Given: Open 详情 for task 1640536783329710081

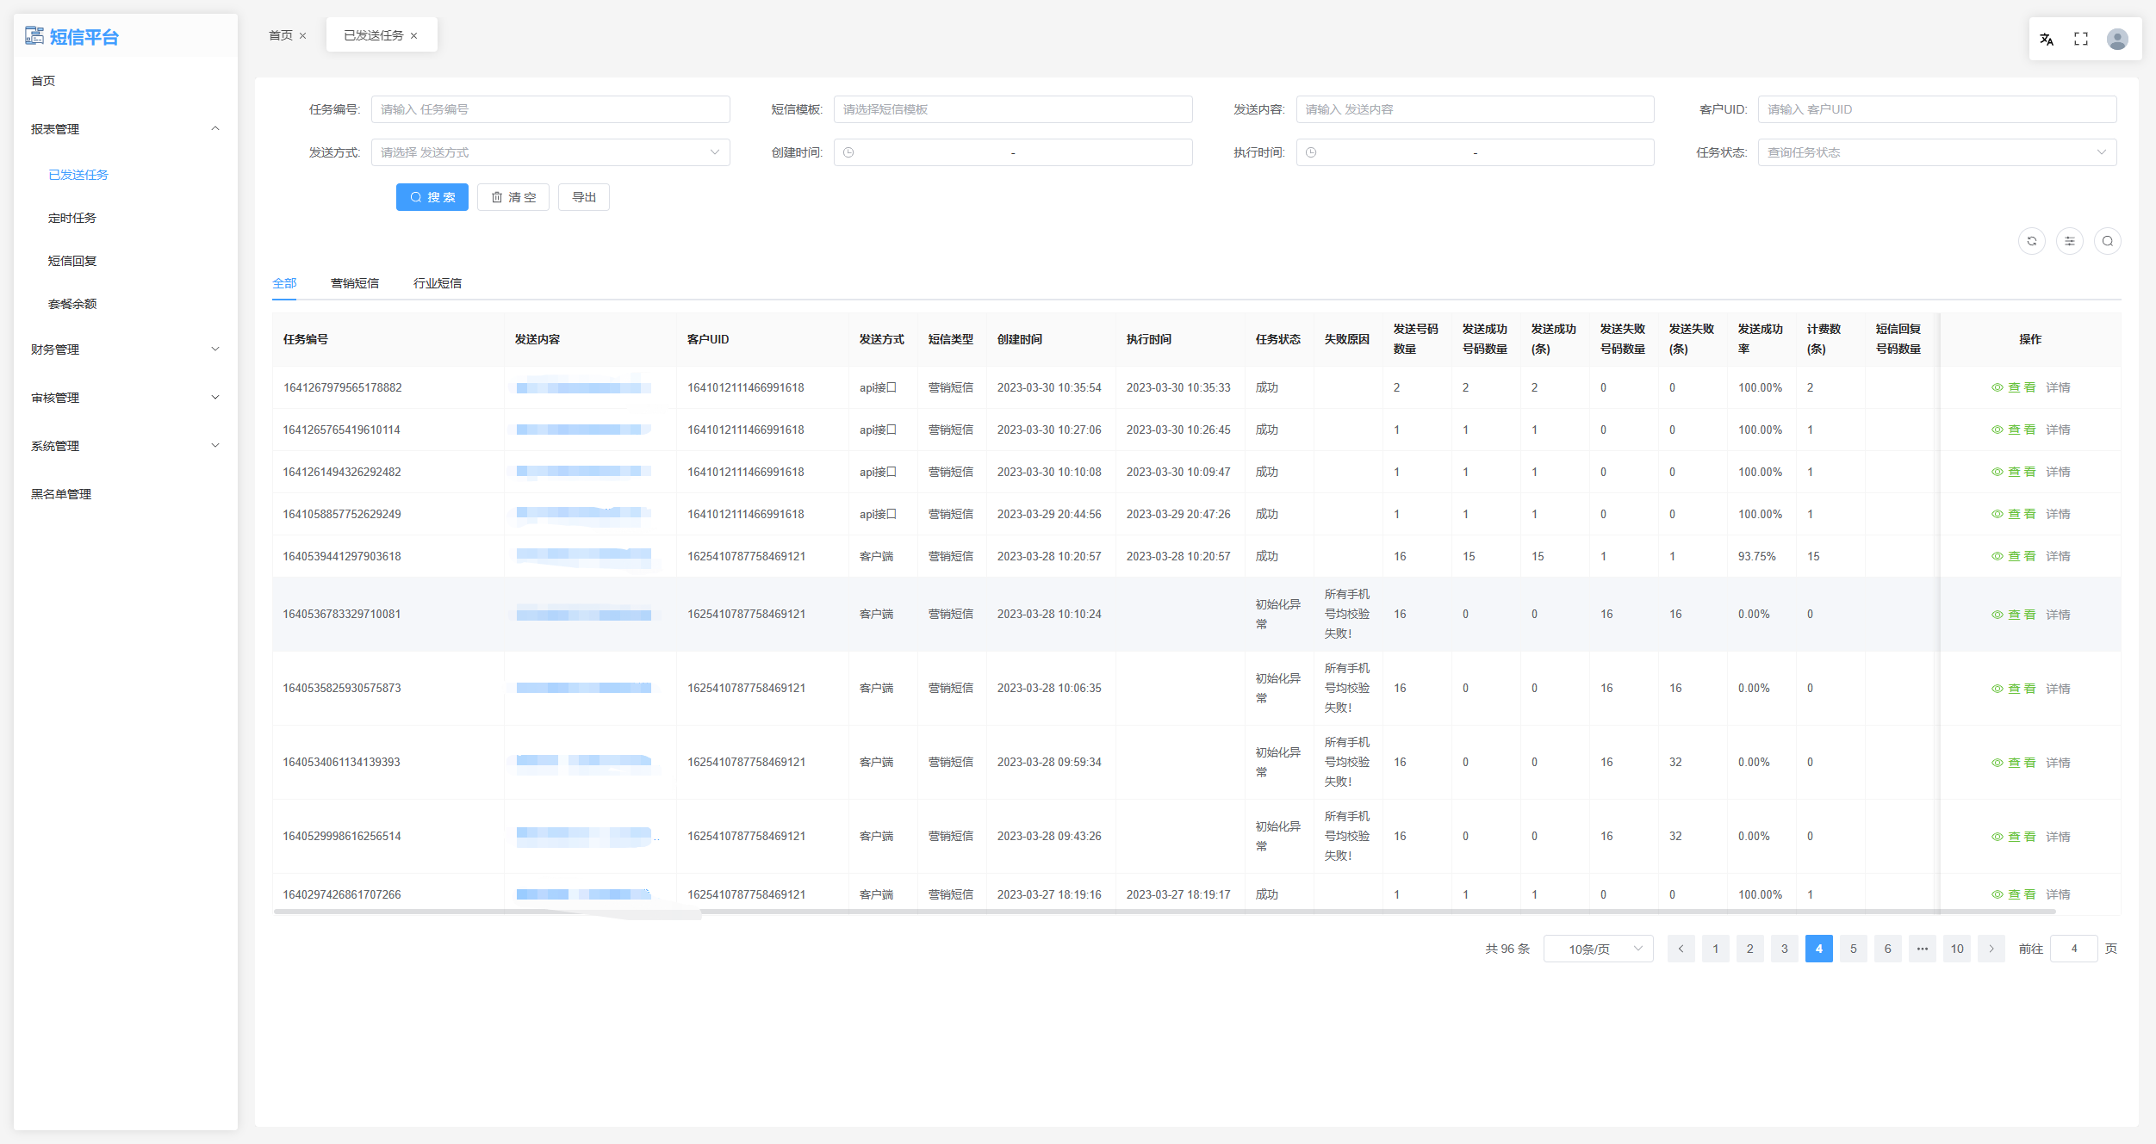Looking at the screenshot, I should click(2058, 615).
